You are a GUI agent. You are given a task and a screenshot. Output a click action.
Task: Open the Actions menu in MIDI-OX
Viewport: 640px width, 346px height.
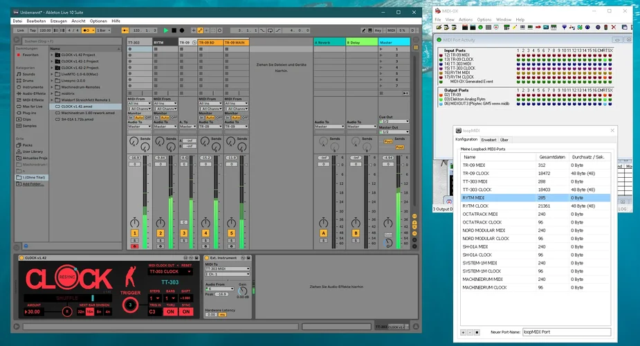466,19
